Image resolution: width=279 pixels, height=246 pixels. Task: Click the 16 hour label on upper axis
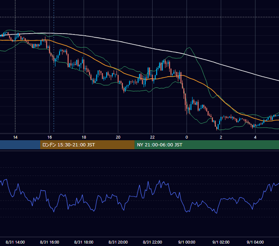coord(50,137)
